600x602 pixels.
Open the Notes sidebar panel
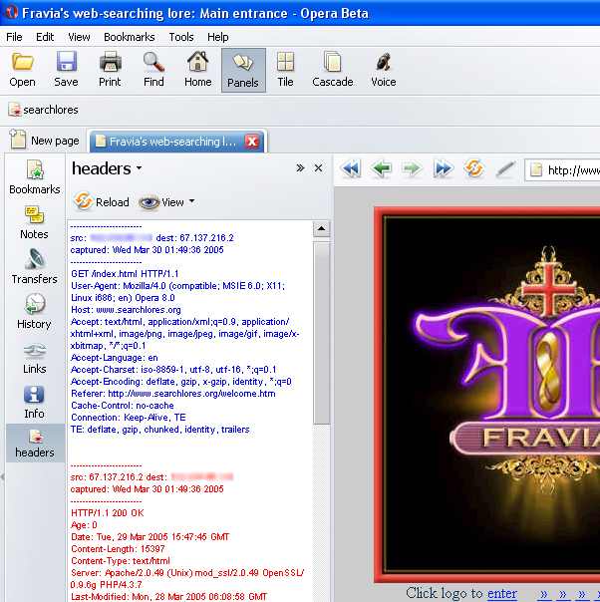click(34, 222)
